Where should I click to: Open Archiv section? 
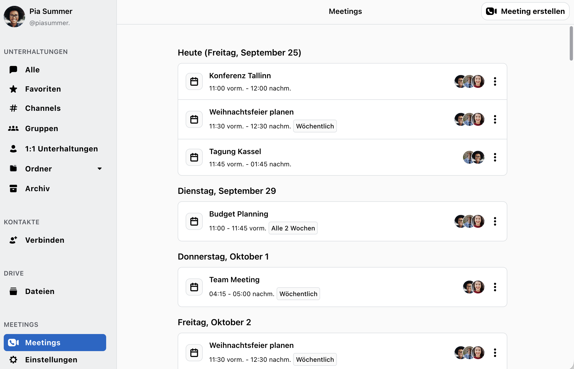click(x=37, y=189)
